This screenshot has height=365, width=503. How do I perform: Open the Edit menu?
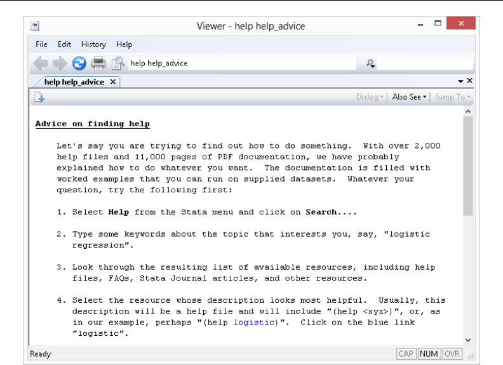[x=64, y=44]
